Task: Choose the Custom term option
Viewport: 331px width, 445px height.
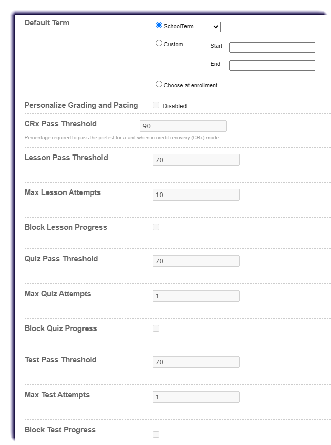Action: coord(159,43)
